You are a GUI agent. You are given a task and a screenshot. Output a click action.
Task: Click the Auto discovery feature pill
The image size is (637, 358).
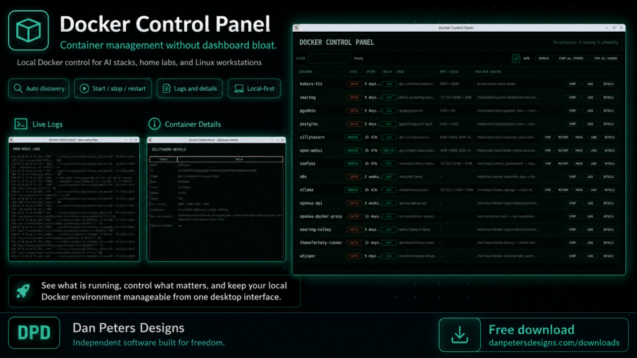[x=39, y=88]
